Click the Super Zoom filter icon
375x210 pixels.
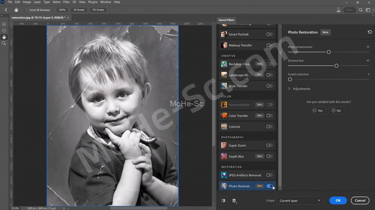click(224, 145)
